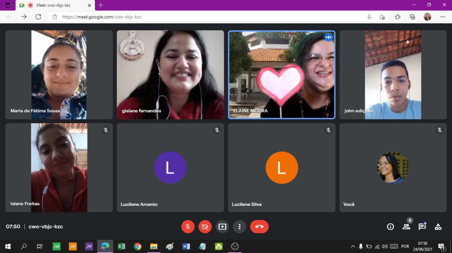Open the Windows Start menu
This screenshot has width=452, height=253.
point(8,246)
